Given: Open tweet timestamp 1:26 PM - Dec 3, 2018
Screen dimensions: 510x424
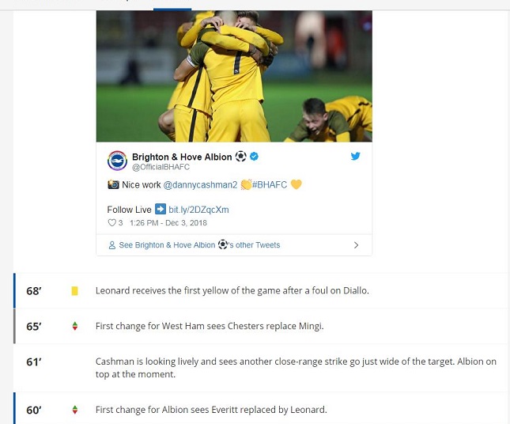Looking at the screenshot, I should 168,223.
